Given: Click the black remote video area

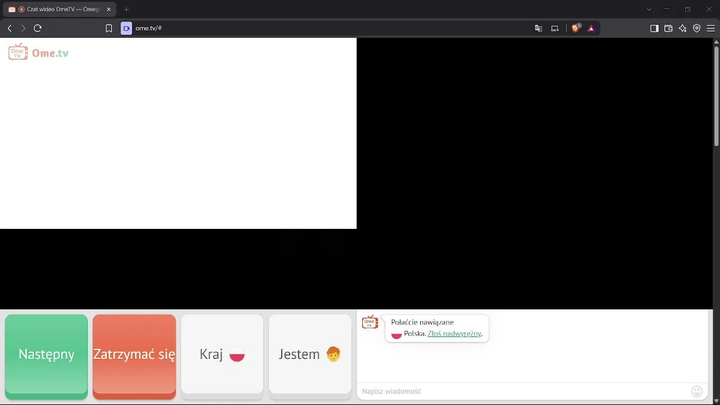Looking at the screenshot, I should click(534, 173).
